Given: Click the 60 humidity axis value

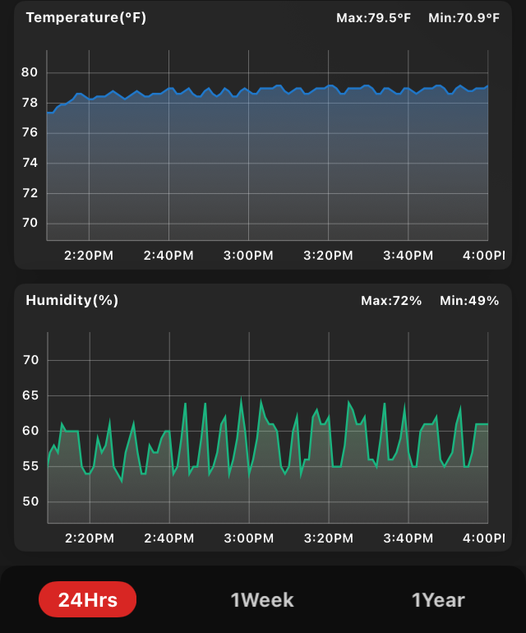Looking at the screenshot, I should pos(30,431).
